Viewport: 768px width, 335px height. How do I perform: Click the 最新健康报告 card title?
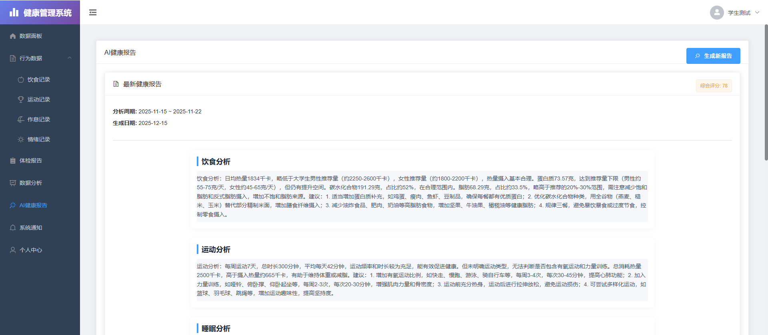tap(142, 84)
